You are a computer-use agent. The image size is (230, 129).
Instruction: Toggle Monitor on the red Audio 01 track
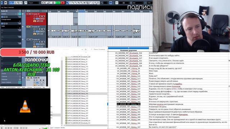click(37, 16)
